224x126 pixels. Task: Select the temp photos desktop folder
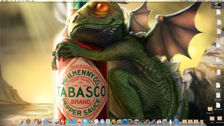(x=220, y=119)
